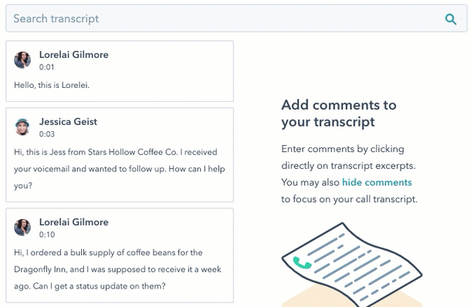This screenshot has width=471, height=307.
Task: Click Jessica Geist's avatar at 0:03
Action: [x=22, y=127]
